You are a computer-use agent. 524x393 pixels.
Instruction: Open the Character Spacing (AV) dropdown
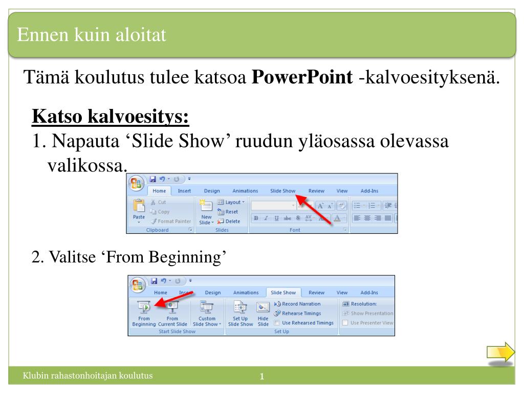click(310, 218)
